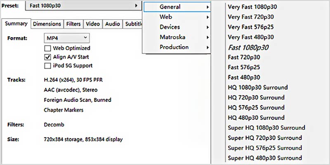Open the Format dropdown set to MP4
This screenshot has width=330, height=165.
pyautogui.click(x=67, y=38)
